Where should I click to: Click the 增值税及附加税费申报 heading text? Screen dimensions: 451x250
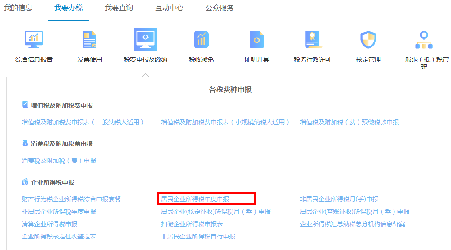click(62, 105)
